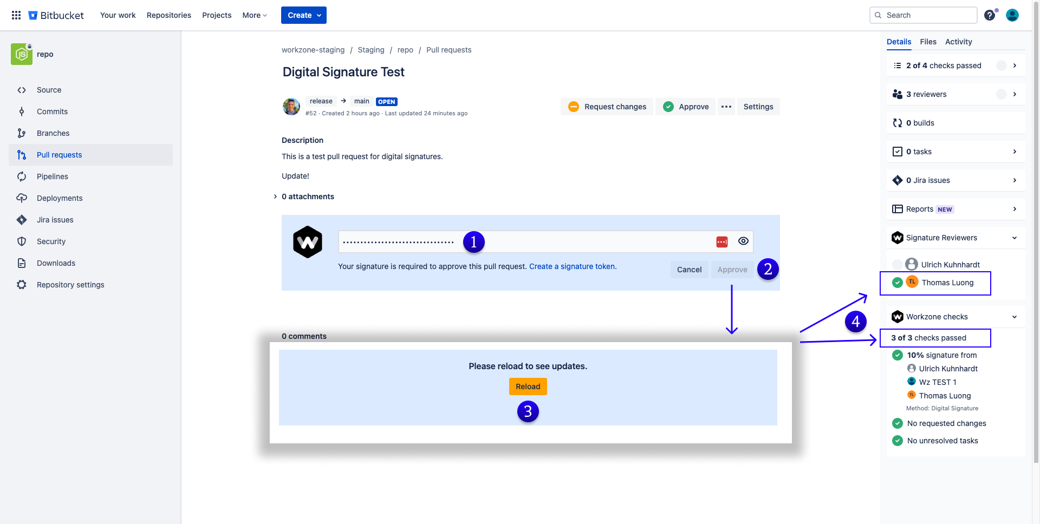
Task: Open the help question mark icon
Action: 990,15
